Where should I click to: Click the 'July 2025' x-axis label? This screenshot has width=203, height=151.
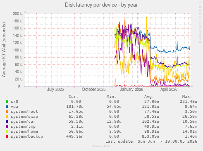(x=55, y=90)
